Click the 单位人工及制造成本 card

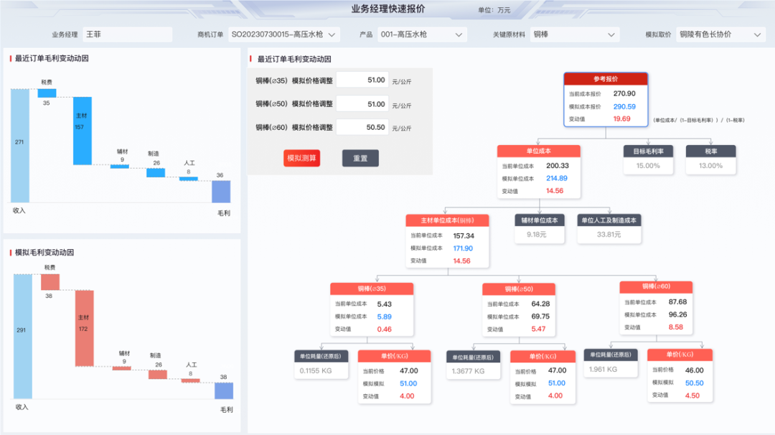point(609,229)
